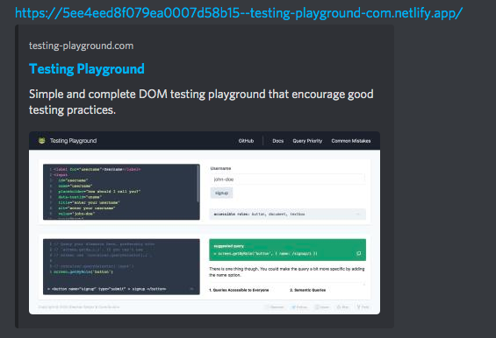Enlarge the embed preview screenshot image

[205, 222]
